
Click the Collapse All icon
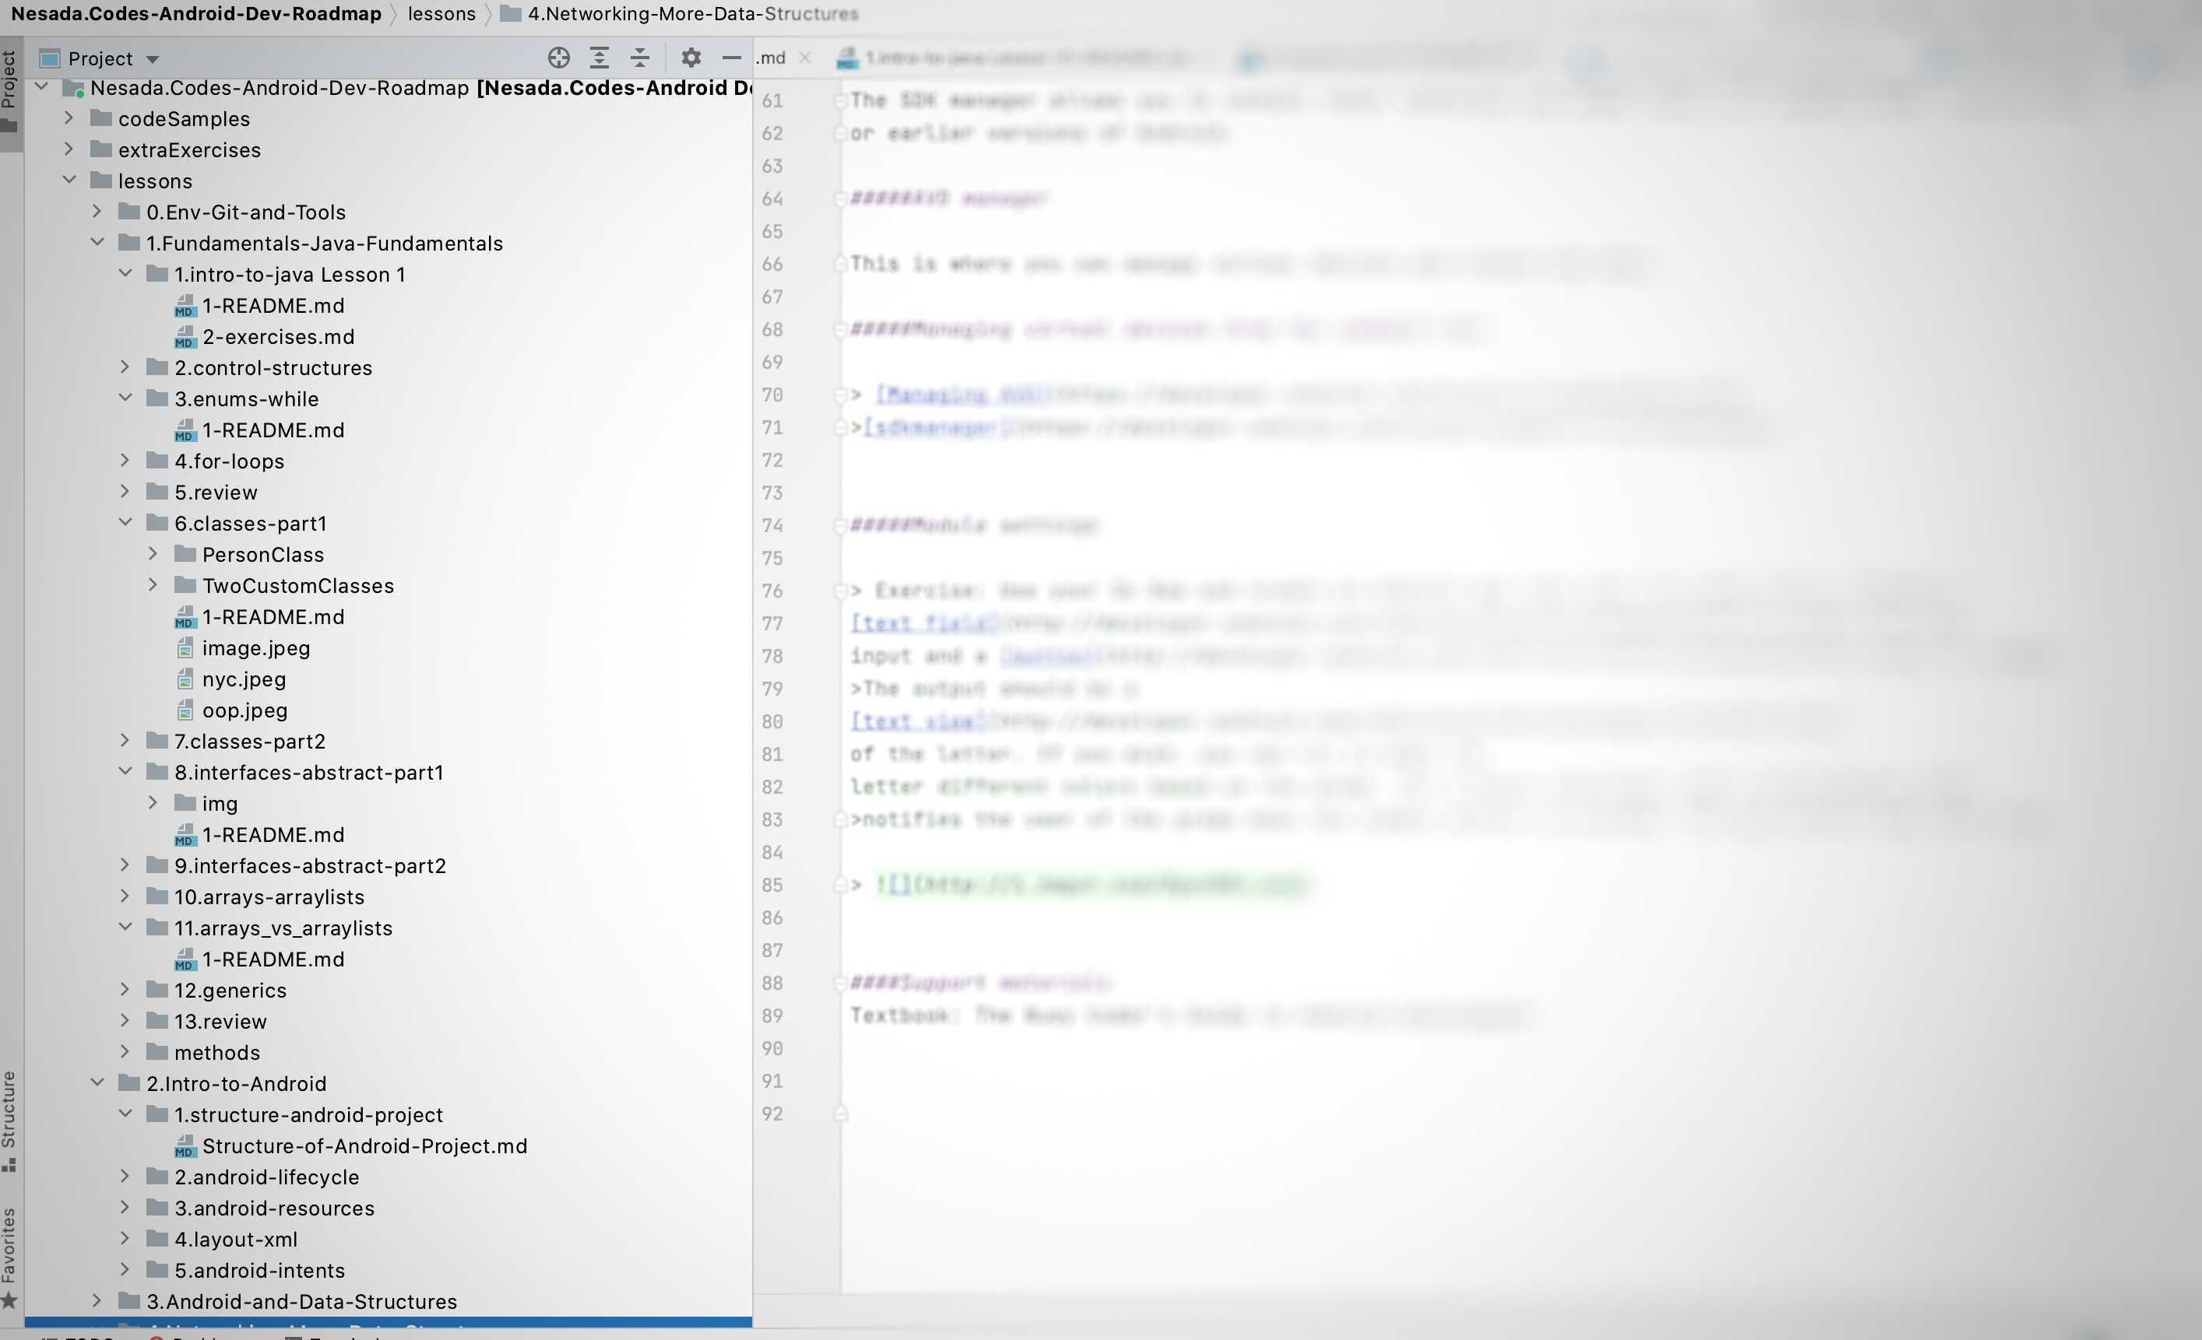click(640, 57)
